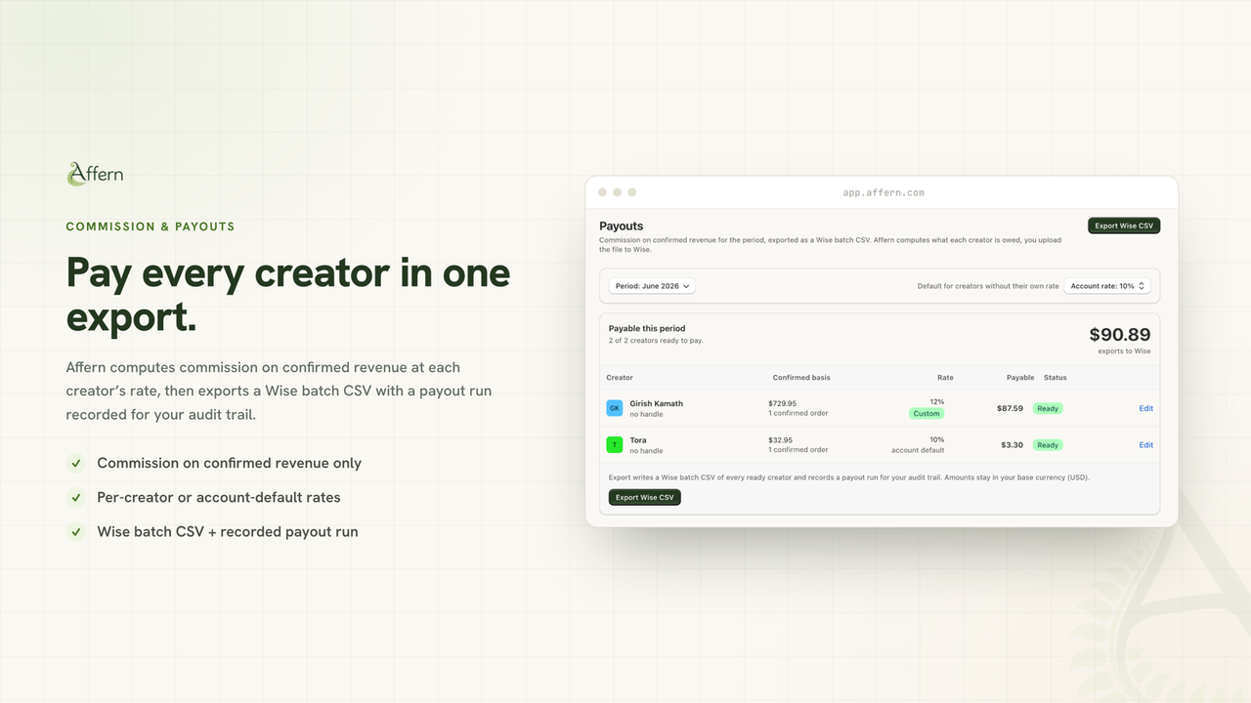
Task: Click checkmark beside confirmed revenue only
Action: tap(75, 463)
